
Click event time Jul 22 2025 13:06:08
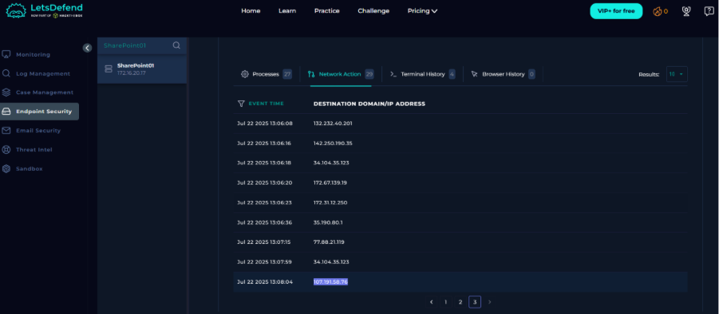(265, 124)
